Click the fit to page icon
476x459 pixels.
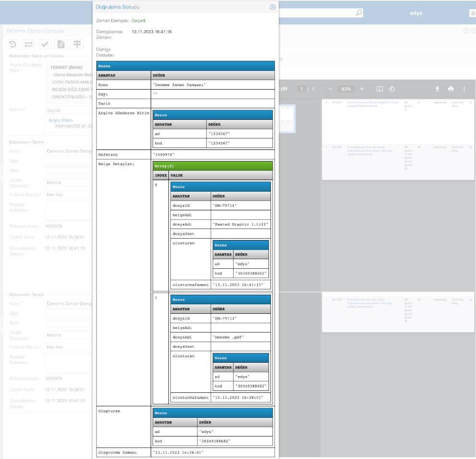(379, 89)
